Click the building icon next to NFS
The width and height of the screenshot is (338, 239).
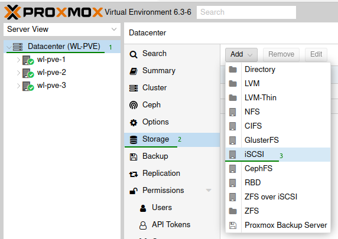pos(232,112)
